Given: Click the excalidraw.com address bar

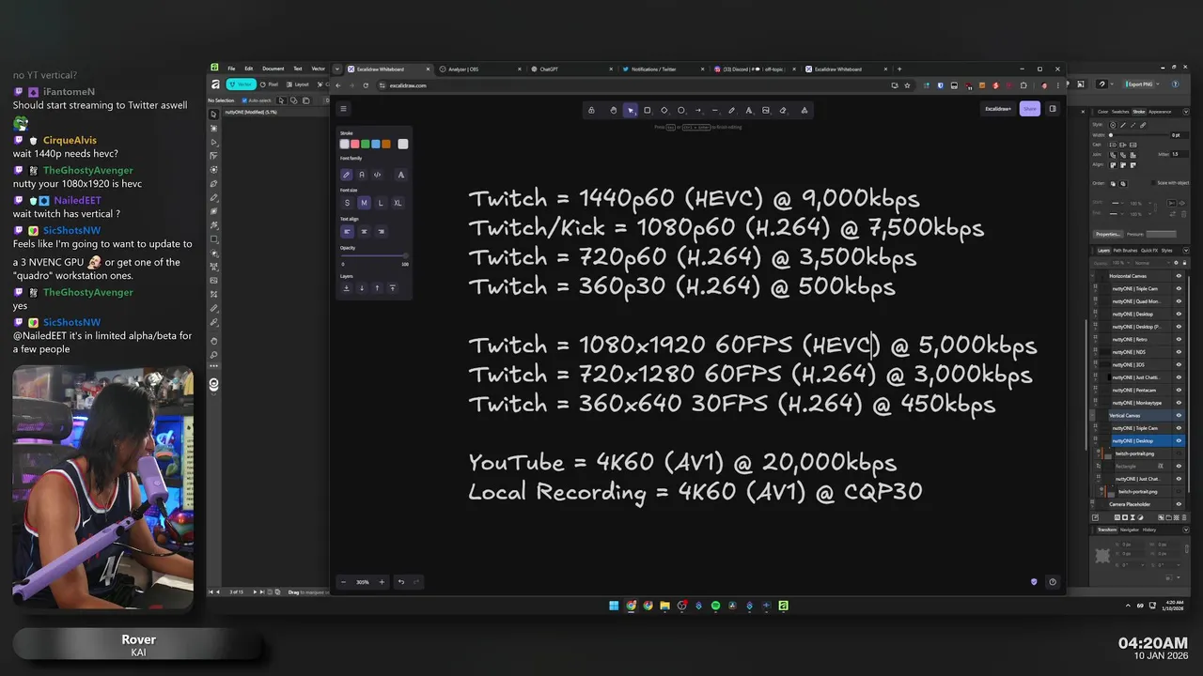Looking at the screenshot, I should click(630, 85).
